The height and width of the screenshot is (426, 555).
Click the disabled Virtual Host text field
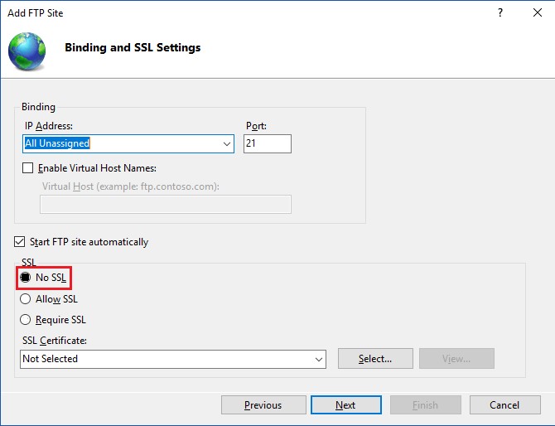(x=166, y=205)
